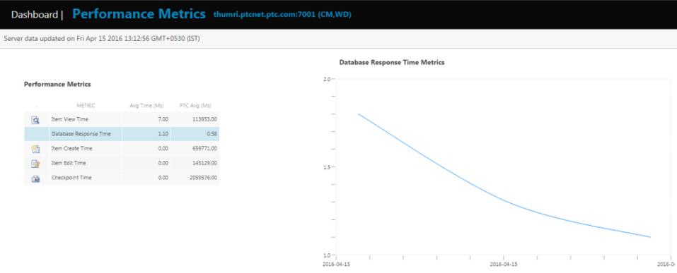Click the Checkpoint Time icon
The width and height of the screenshot is (677, 273).
click(x=36, y=178)
